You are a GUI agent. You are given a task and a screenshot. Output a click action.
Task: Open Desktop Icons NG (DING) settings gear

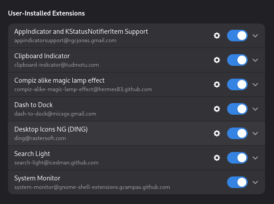217,133
